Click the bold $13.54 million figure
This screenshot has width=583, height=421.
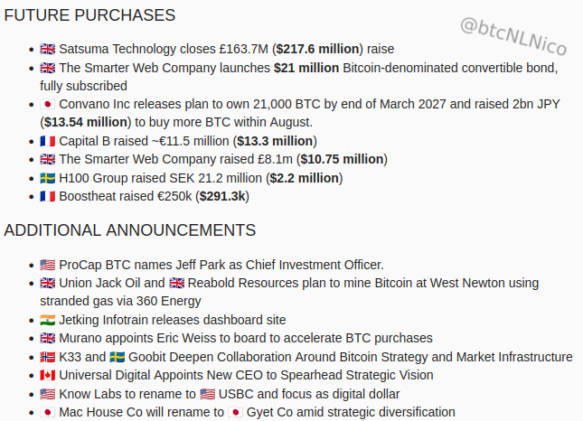pos(86,122)
